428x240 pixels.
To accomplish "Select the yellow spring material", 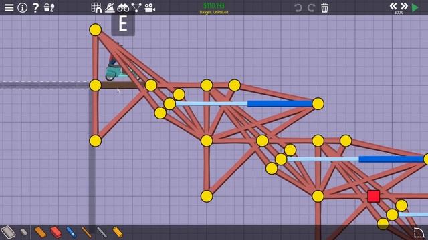I will [x=118, y=233].
